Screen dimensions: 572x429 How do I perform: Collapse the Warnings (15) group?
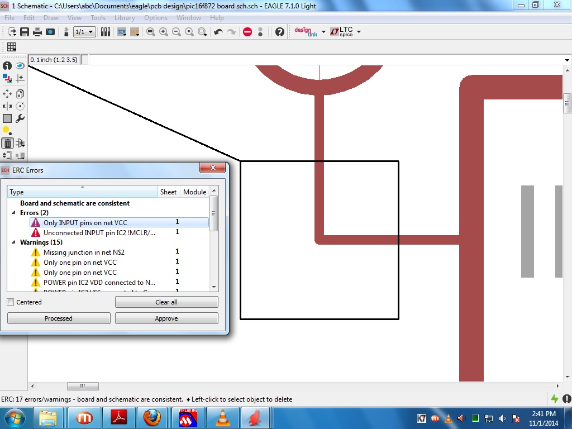(x=13, y=242)
